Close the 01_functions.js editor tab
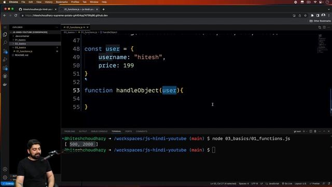The width and height of the screenshot is (332, 187). point(88,28)
